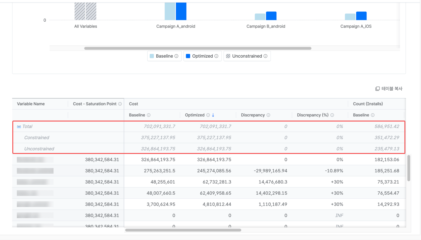Sort by the Cost Baseline column header
Screen dimensions: 421x240
click(x=137, y=115)
